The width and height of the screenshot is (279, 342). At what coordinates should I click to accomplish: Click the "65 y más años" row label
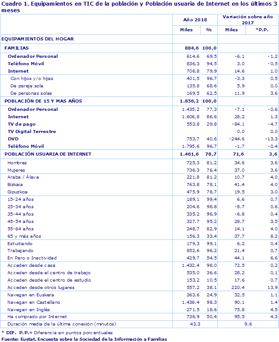pyautogui.click(x=24, y=236)
